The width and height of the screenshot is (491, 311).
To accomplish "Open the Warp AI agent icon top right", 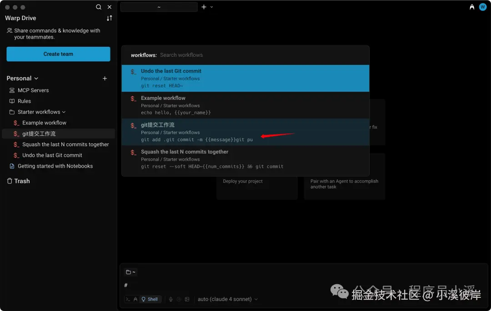I will [x=472, y=7].
